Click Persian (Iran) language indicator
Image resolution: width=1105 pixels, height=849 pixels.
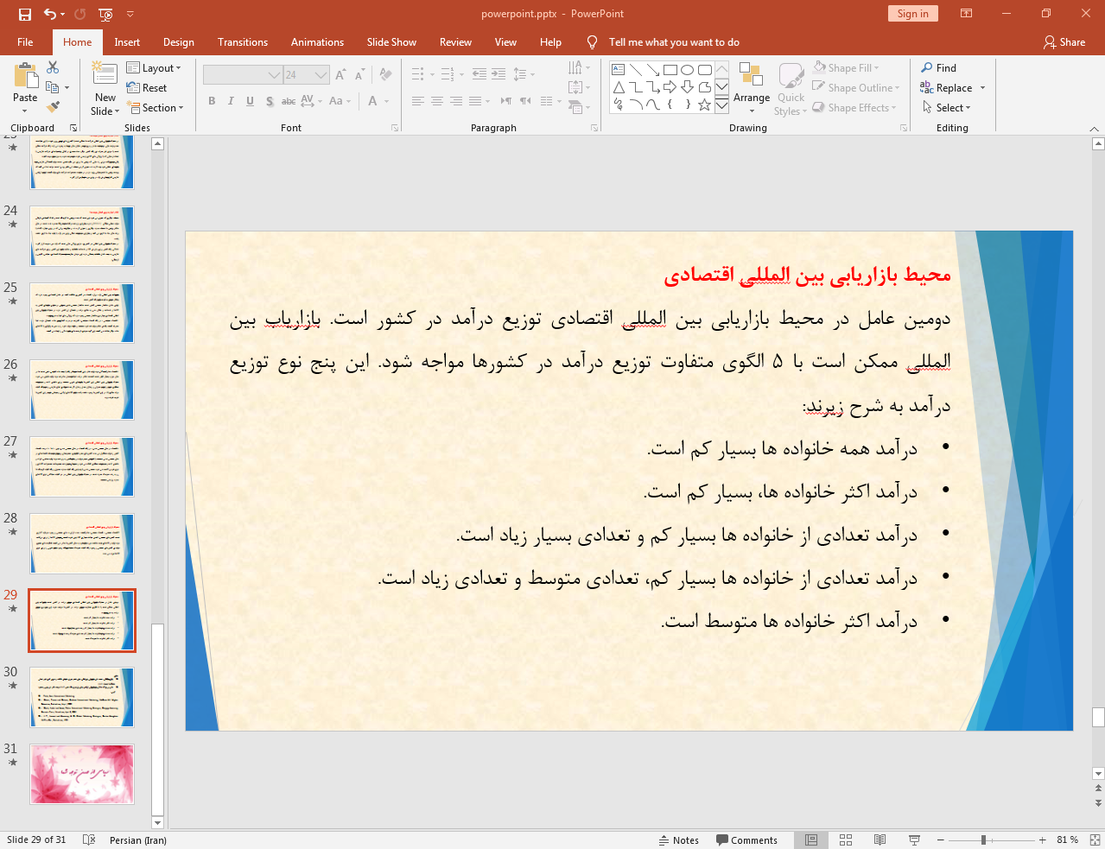point(138,839)
